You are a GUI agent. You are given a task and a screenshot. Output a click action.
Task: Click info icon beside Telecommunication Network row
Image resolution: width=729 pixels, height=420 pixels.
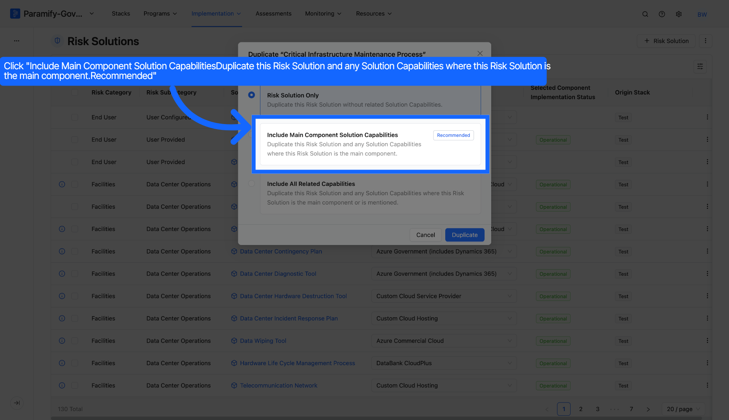pos(62,385)
